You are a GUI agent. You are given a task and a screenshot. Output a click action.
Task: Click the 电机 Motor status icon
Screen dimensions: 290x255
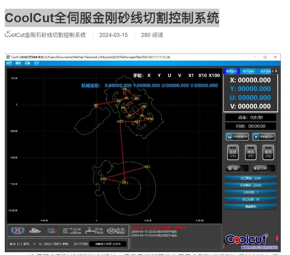tap(116, 231)
